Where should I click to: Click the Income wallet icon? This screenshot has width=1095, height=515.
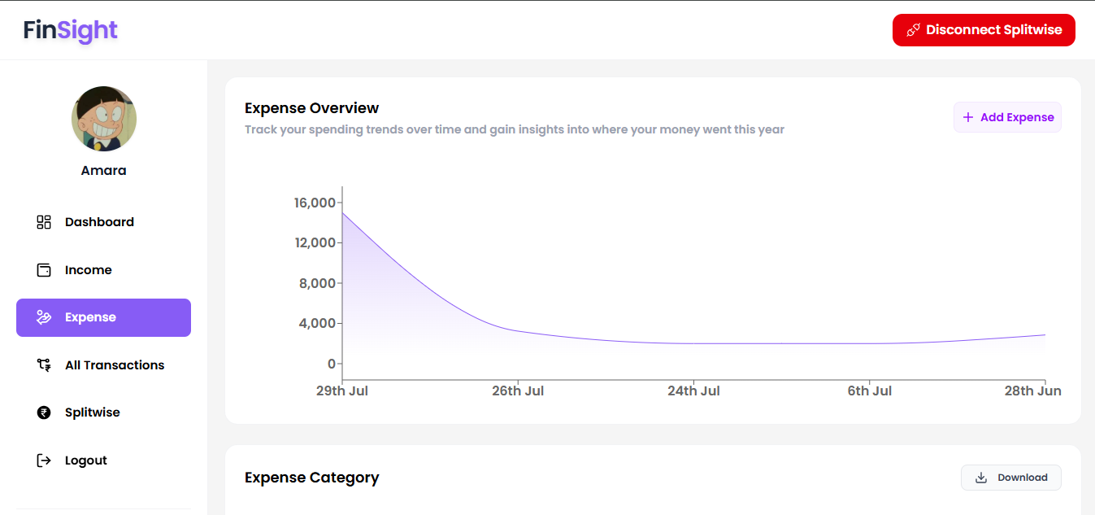(x=44, y=270)
